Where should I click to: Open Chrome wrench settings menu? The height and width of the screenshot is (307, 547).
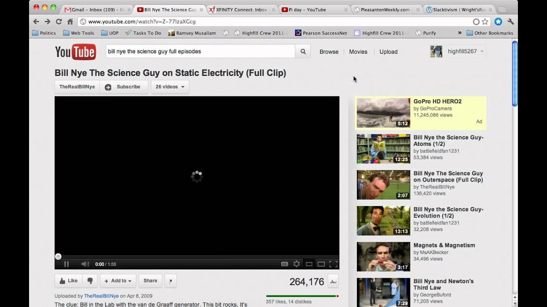pyautogui.click(x=510, y=21)
